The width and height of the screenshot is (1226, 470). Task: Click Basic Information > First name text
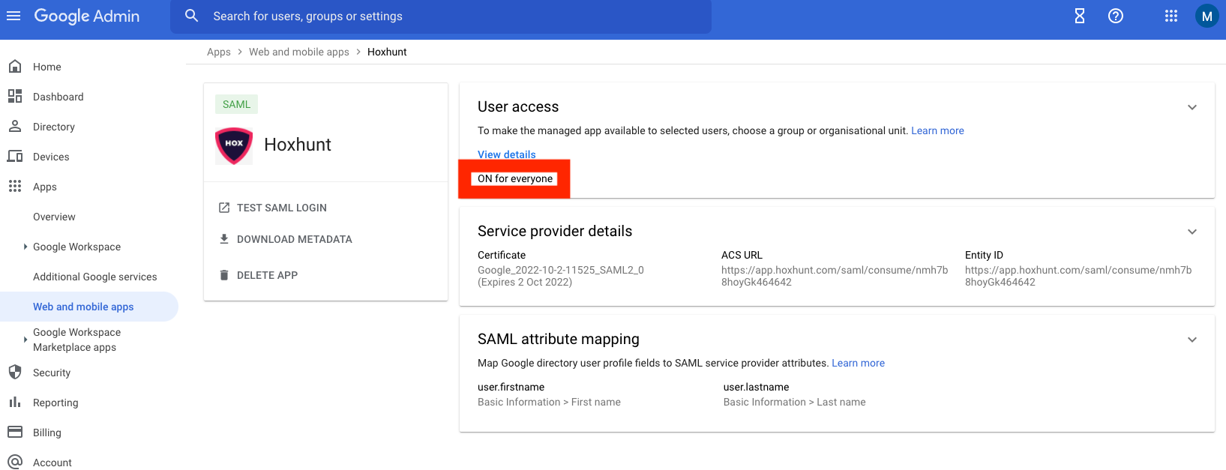[549, 402]
